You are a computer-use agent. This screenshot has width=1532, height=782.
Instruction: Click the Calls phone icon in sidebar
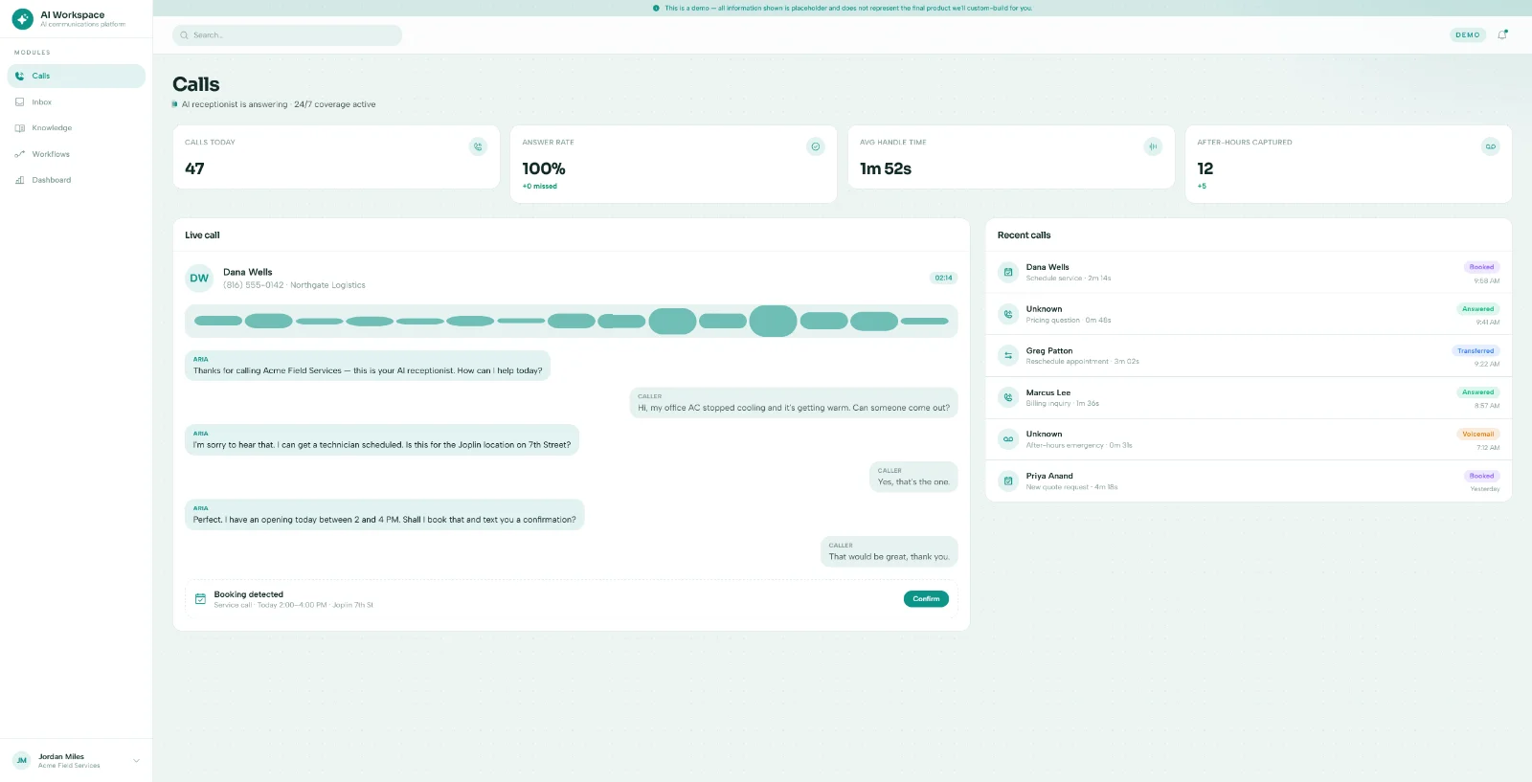click(20, 76)
